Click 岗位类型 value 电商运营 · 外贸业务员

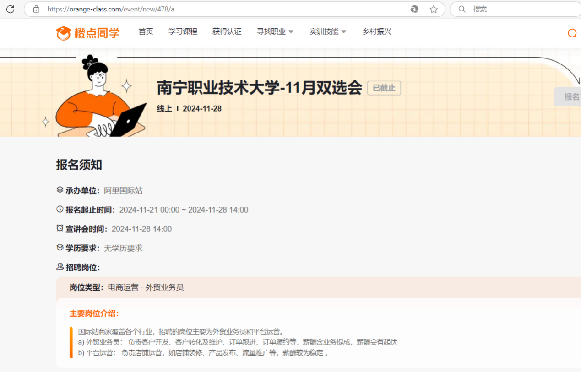pyautogui.click(x=146, y=287)
